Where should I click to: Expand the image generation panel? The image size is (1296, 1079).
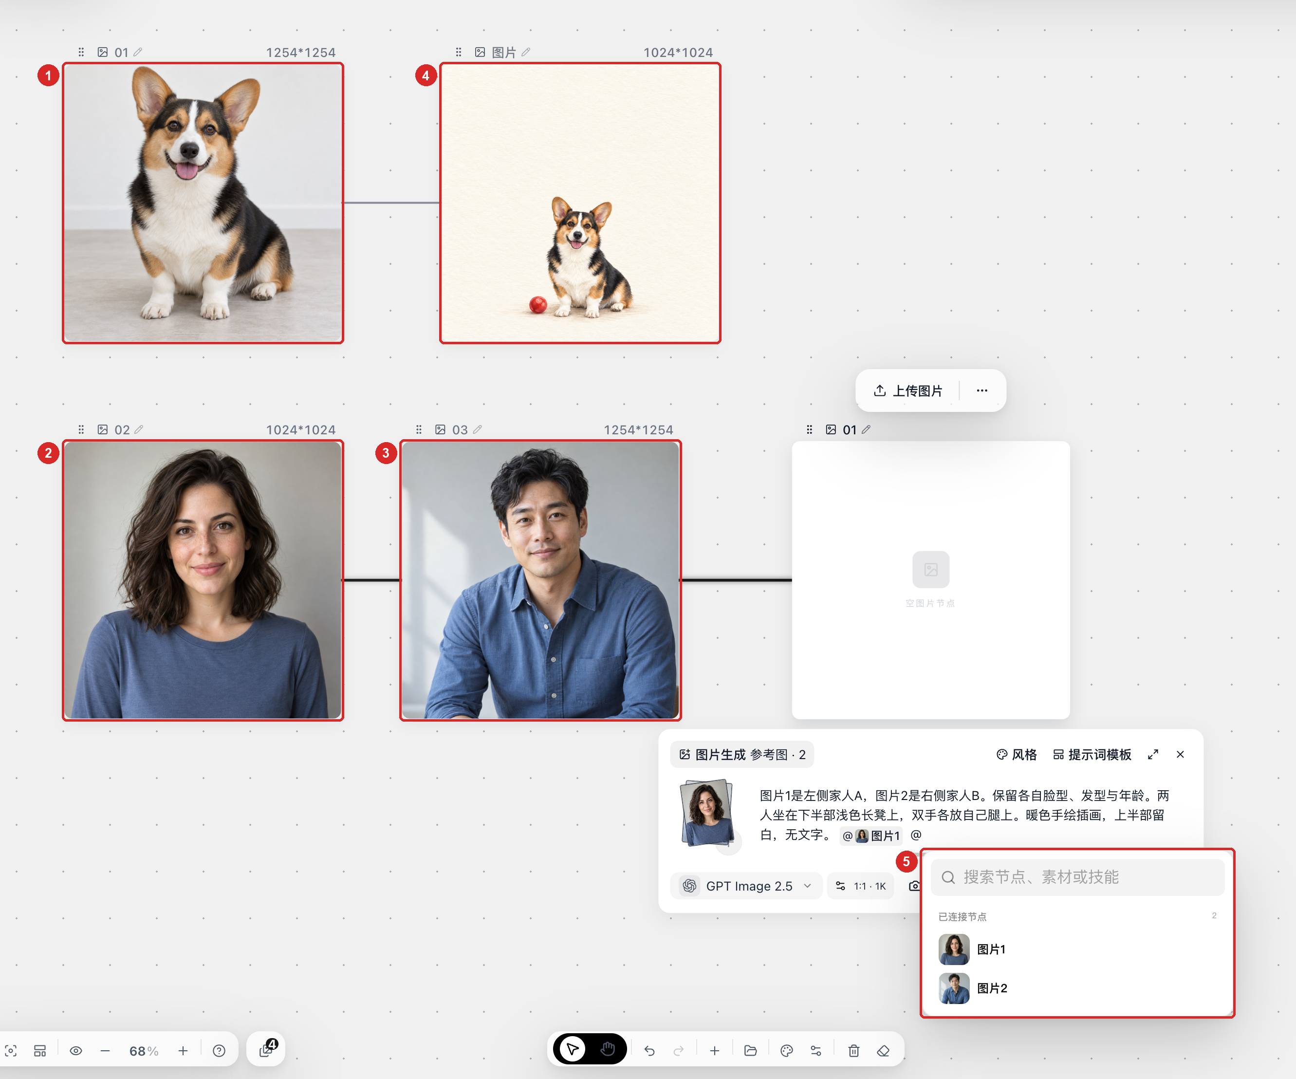pyautogui.click(x=1153, y=754)
